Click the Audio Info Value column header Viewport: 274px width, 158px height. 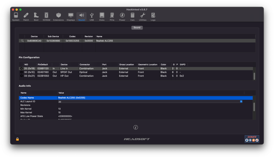[61, 93]
